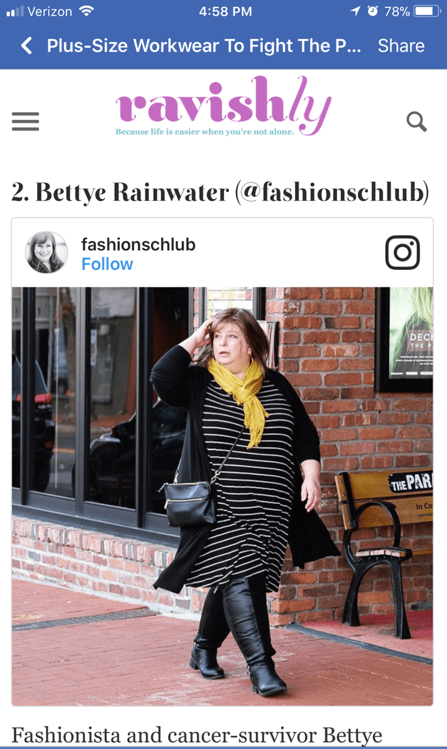Screen dimensions: 447x749
Task: Tap the 4:58 PM clock
Action: click(x=225, y=11)
